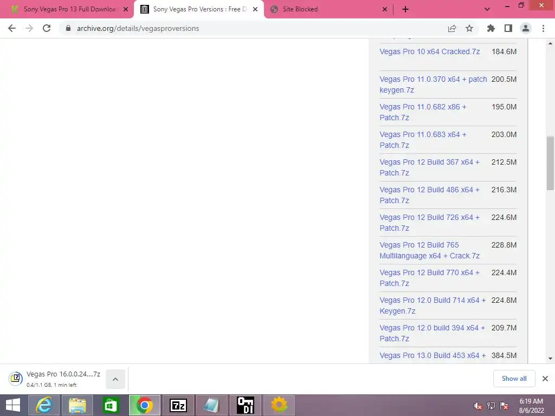This screenshot has height=416, width=555.
Task: Download Vegas Pro 12 Build 765 Multilanguage x64 + Crack.7z
Action: click(x=430, y=250)
